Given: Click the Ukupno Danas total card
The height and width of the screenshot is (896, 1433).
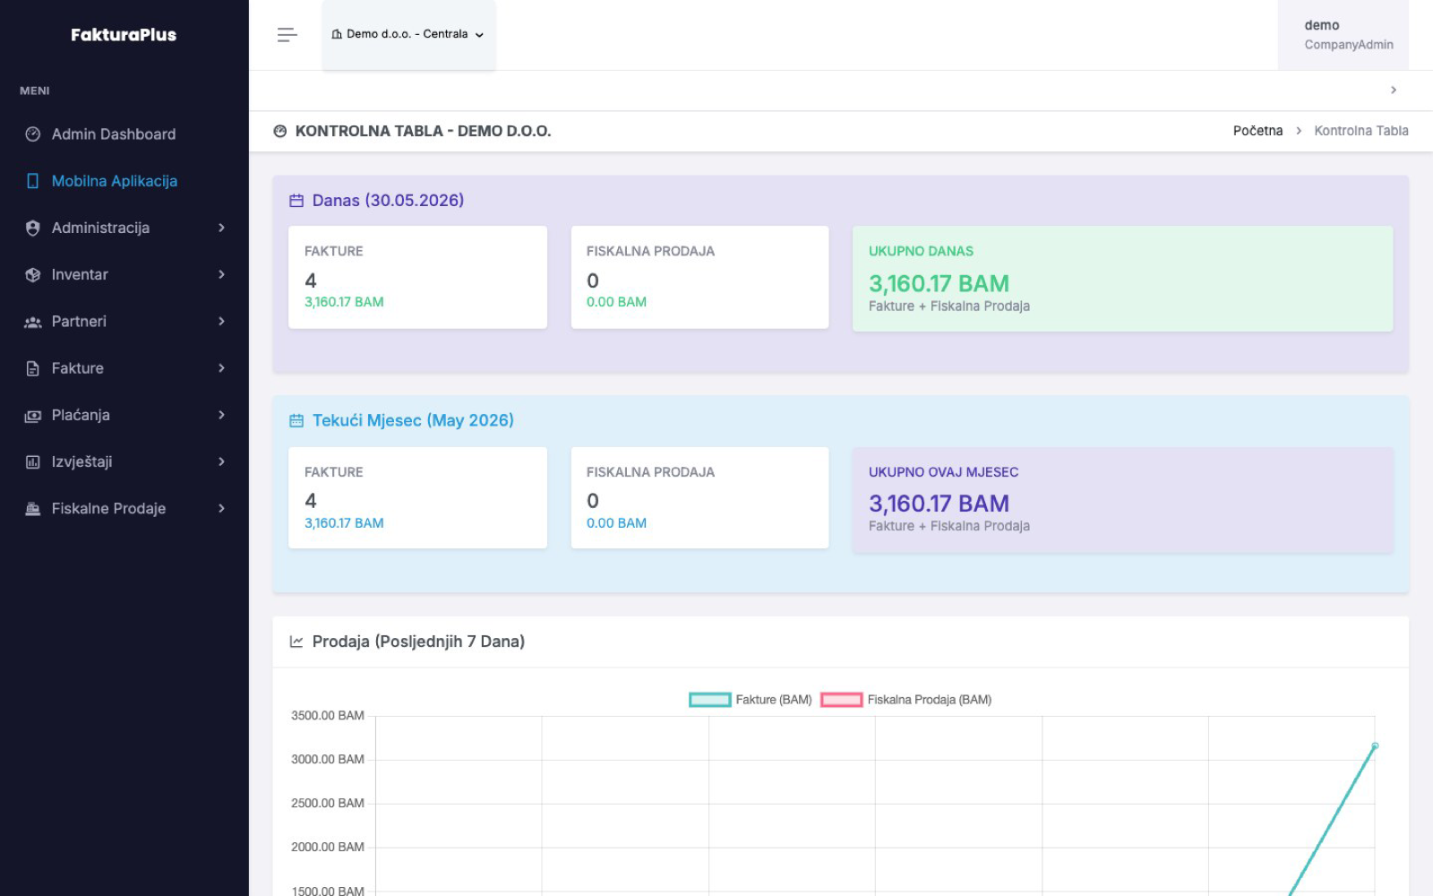Looking at the screenshot, I should [1122, 279].
